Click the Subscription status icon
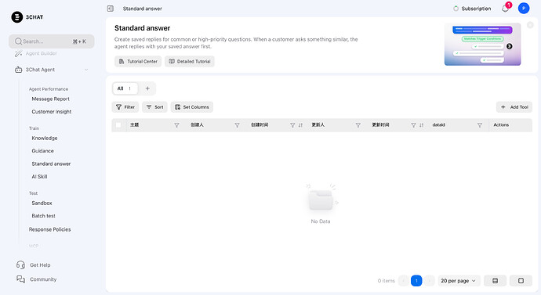The width and height of the screenshot is (541, 295). pyautogui.click(x=456, y=9)
